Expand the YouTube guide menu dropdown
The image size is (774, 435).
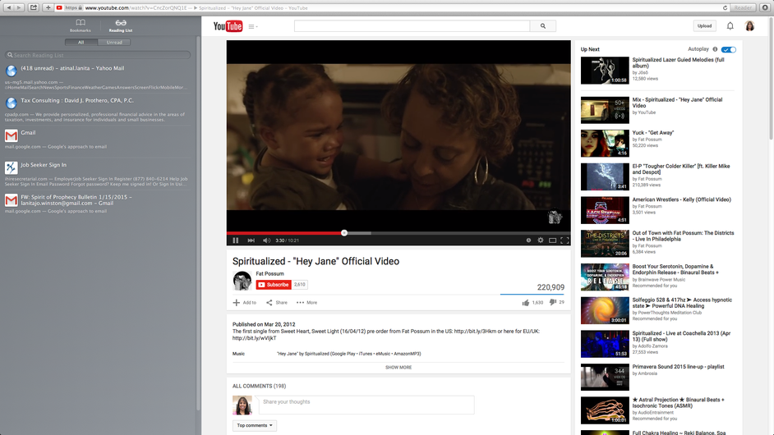[253, 26]
